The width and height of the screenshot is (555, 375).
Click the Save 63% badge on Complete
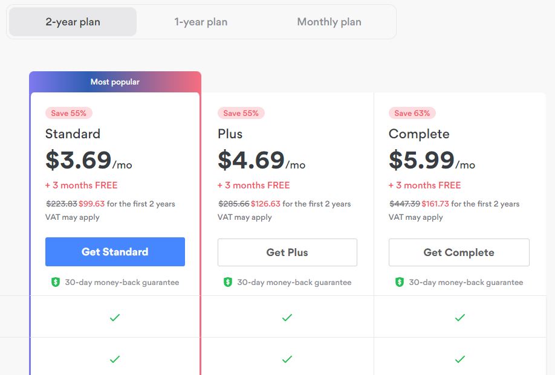click(412, 113)
